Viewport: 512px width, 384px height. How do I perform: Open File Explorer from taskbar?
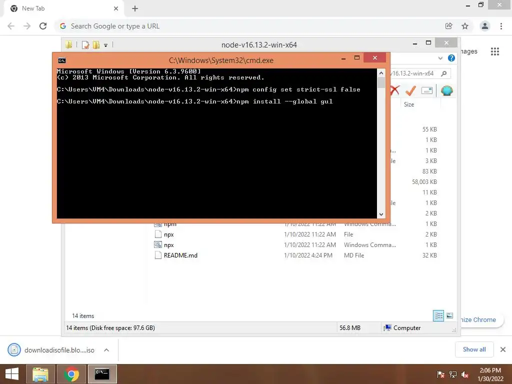point(40,374)
